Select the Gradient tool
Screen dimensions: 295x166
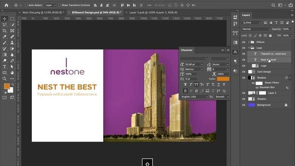5,55
